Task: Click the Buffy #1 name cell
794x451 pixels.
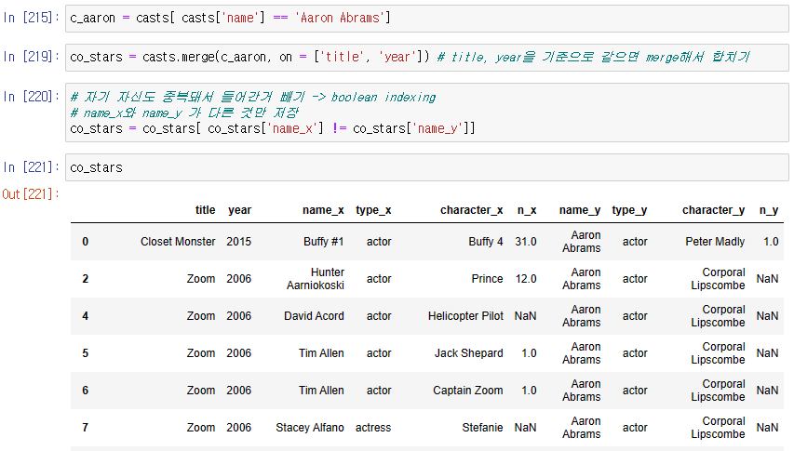Action: click(x=324, y=242)
